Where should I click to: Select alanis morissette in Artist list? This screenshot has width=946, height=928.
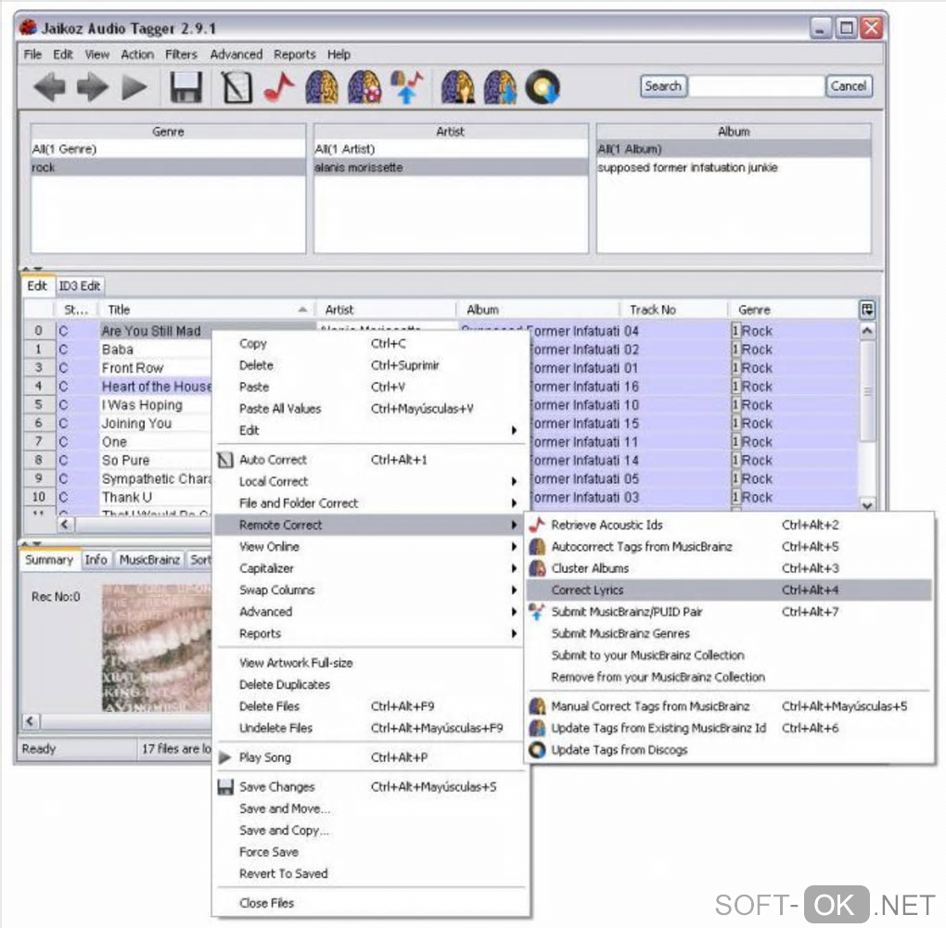point(451,167)
